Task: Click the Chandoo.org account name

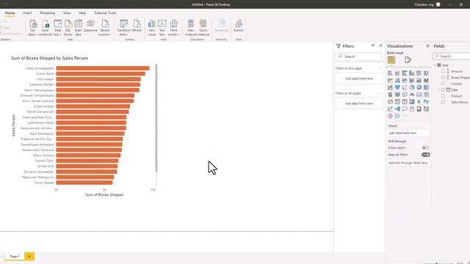Action: click(424, 4)
